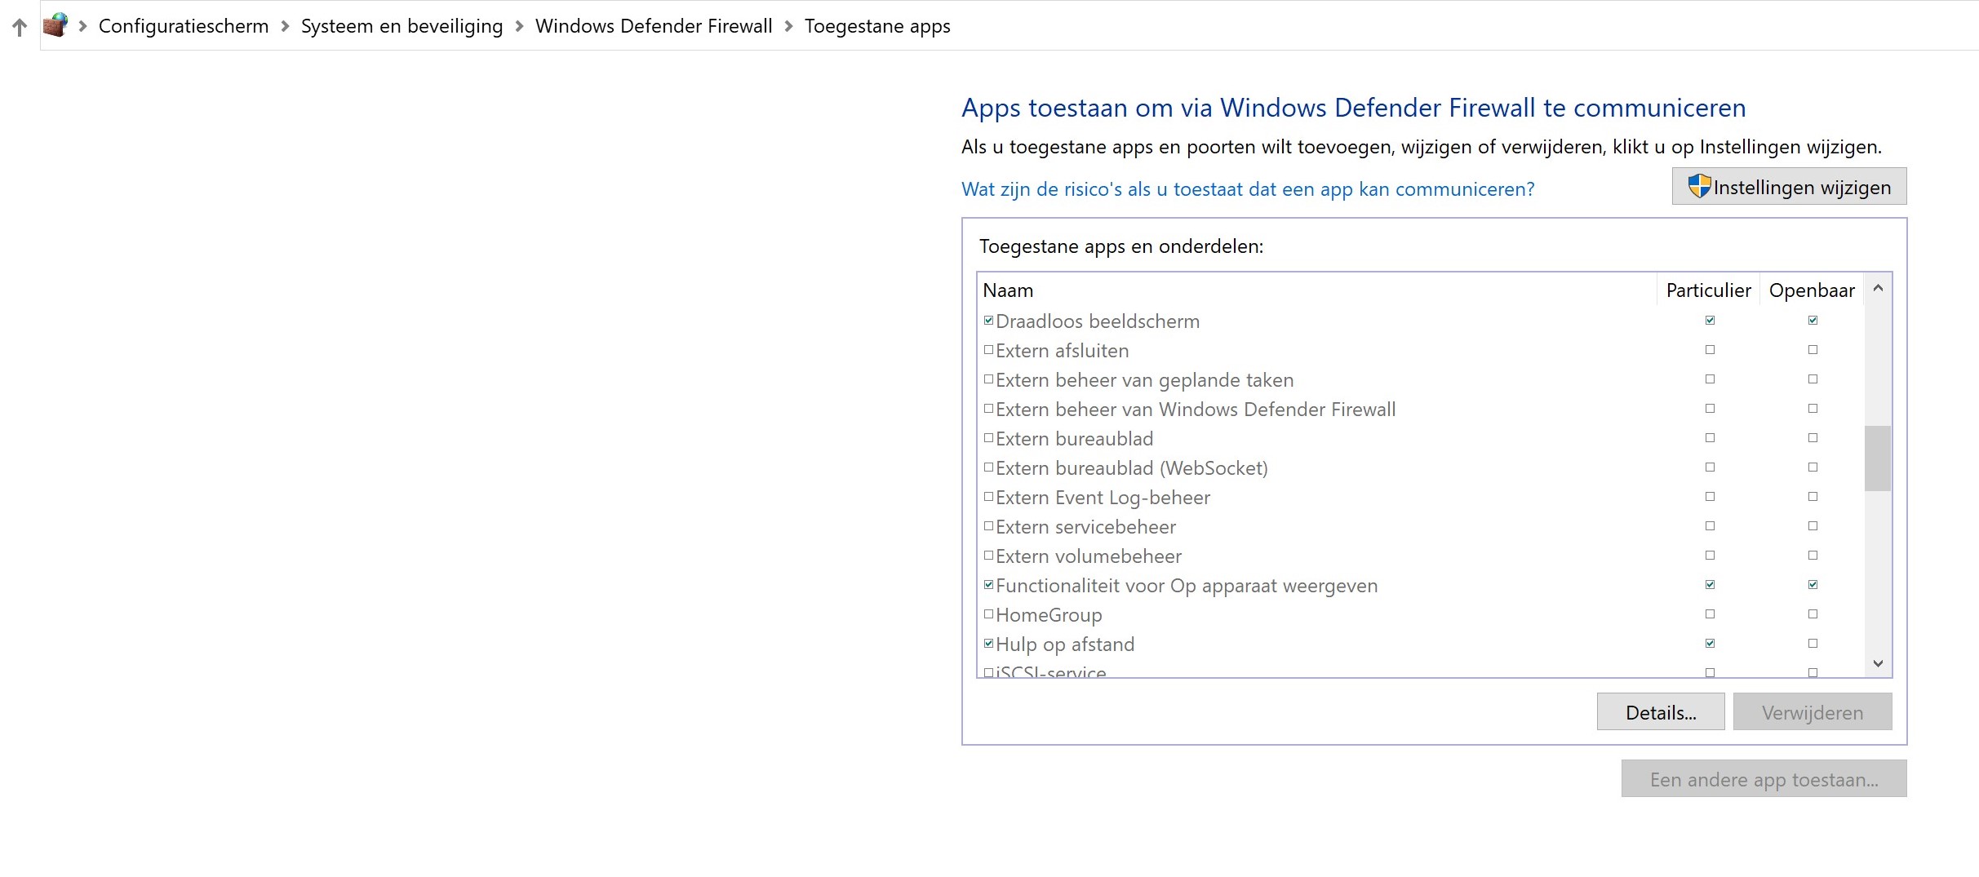Select the Extern afsluiten row text
Viewport: 1979px width, 877px height.
[x=1063, y=351]
